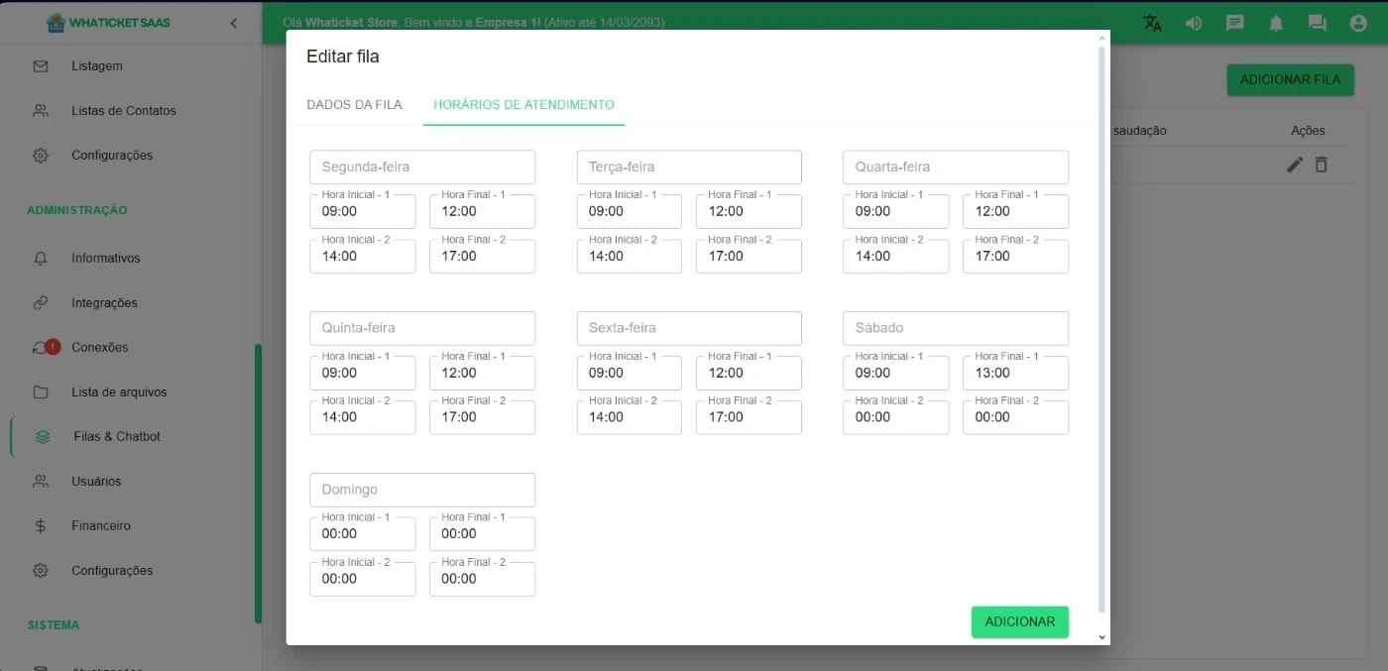
Task: Click Domingo Hora Inicial - 2 field
Action: (x=363, y=579)
